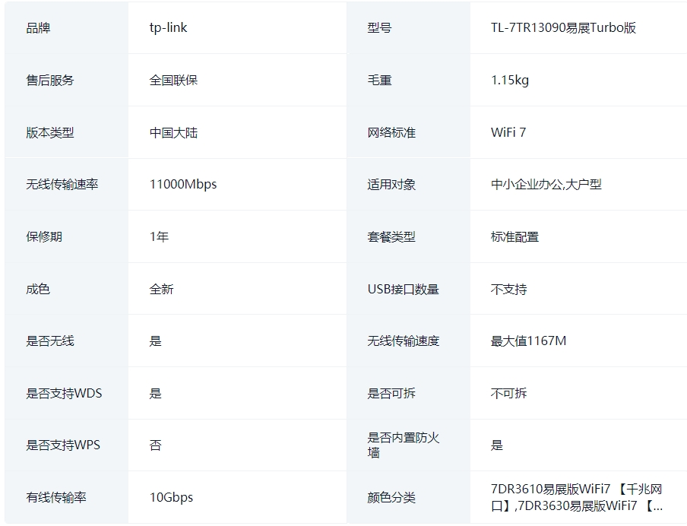The width and height of the screenshot is (687, 526).
Task: Select the 最大值1167M speed value
Action: click(528, 341)
